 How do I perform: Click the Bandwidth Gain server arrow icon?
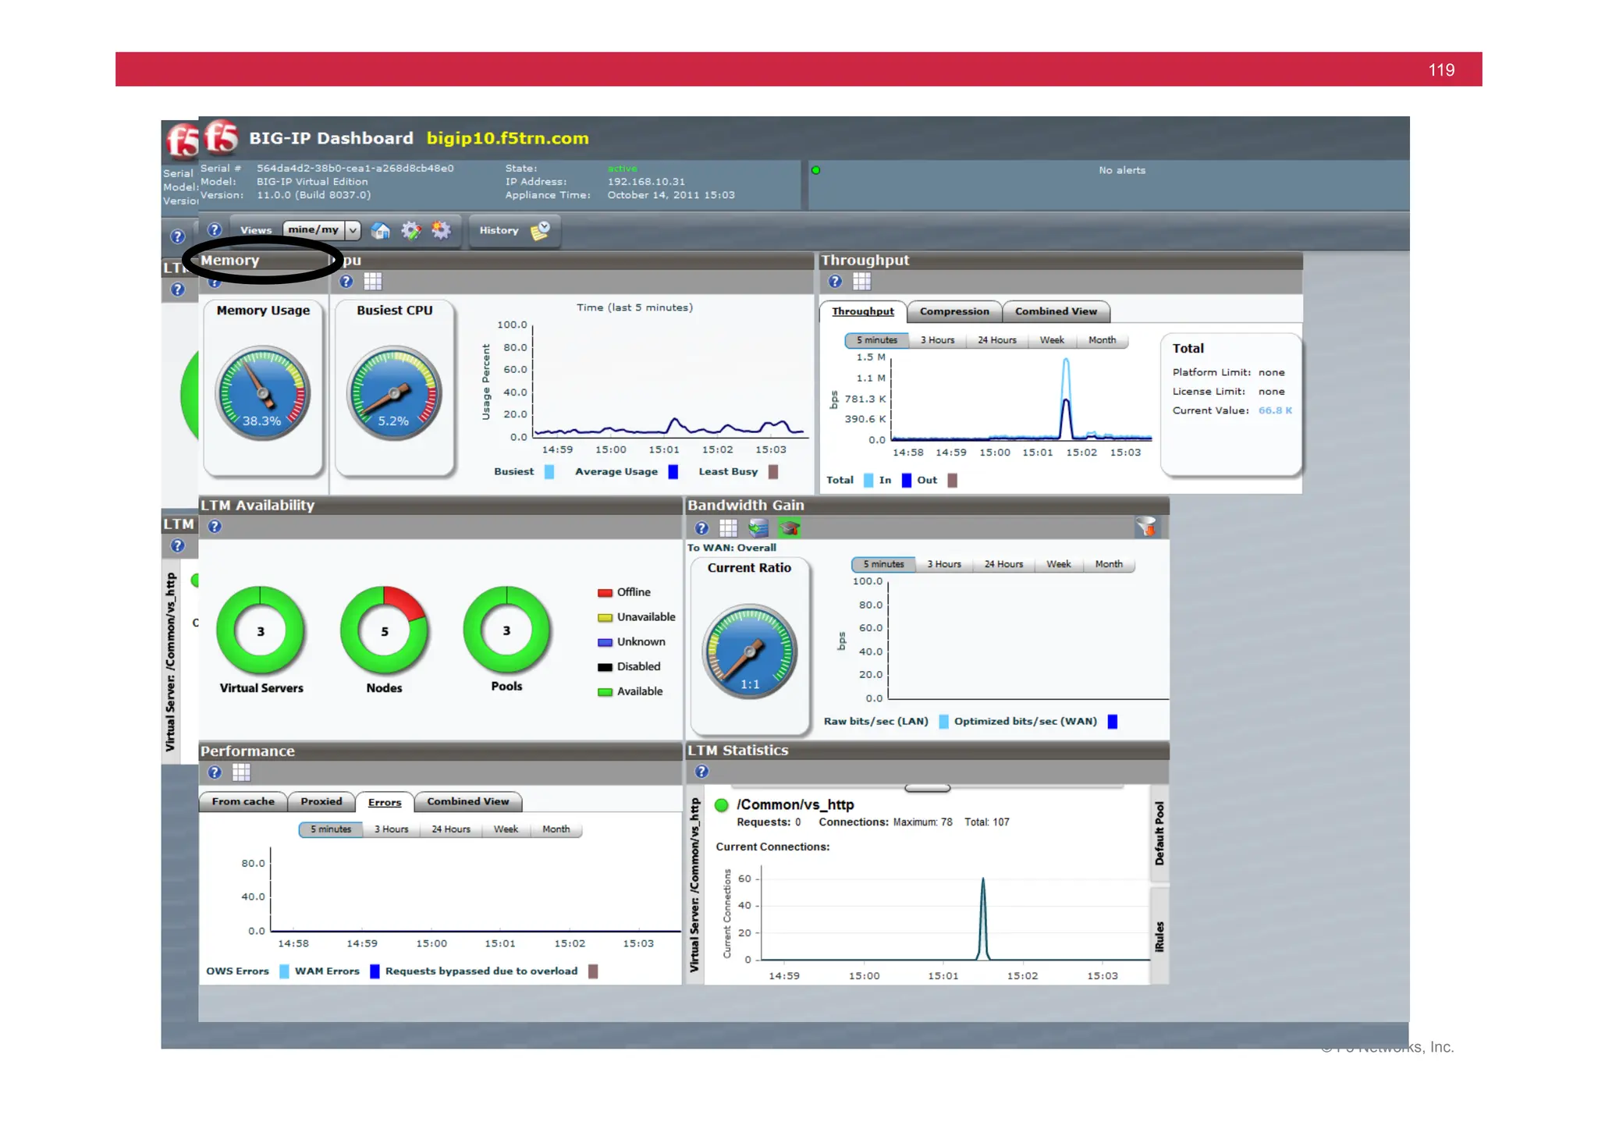pos(758,528)
